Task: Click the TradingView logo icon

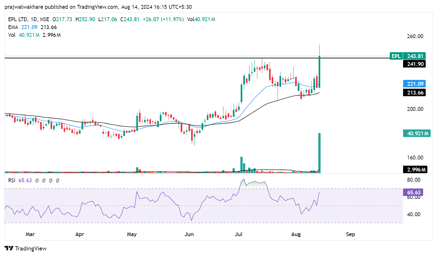Action: [x=9, y=248]
